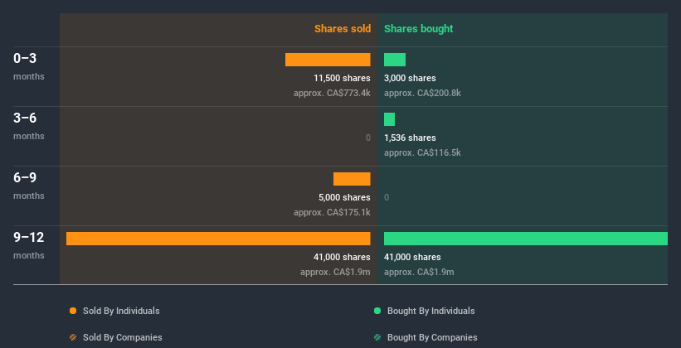Select the 3–6 months row label
The image size is (681, 348).
29,126
